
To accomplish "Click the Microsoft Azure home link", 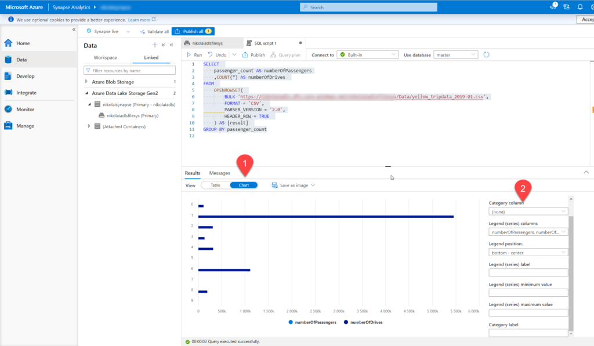I will [24, 7].
